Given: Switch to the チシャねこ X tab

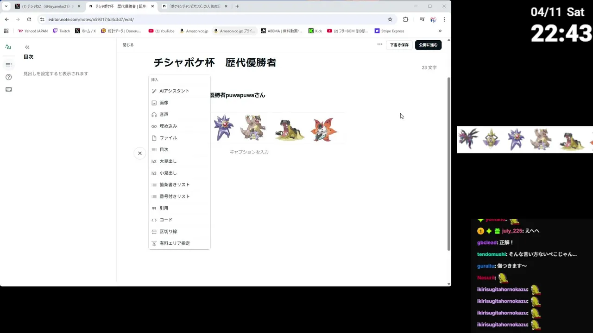Looking at the screenshot, I should (x=48, y=6).
